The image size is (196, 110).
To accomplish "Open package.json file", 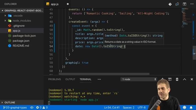I will [x=21, y=41].
